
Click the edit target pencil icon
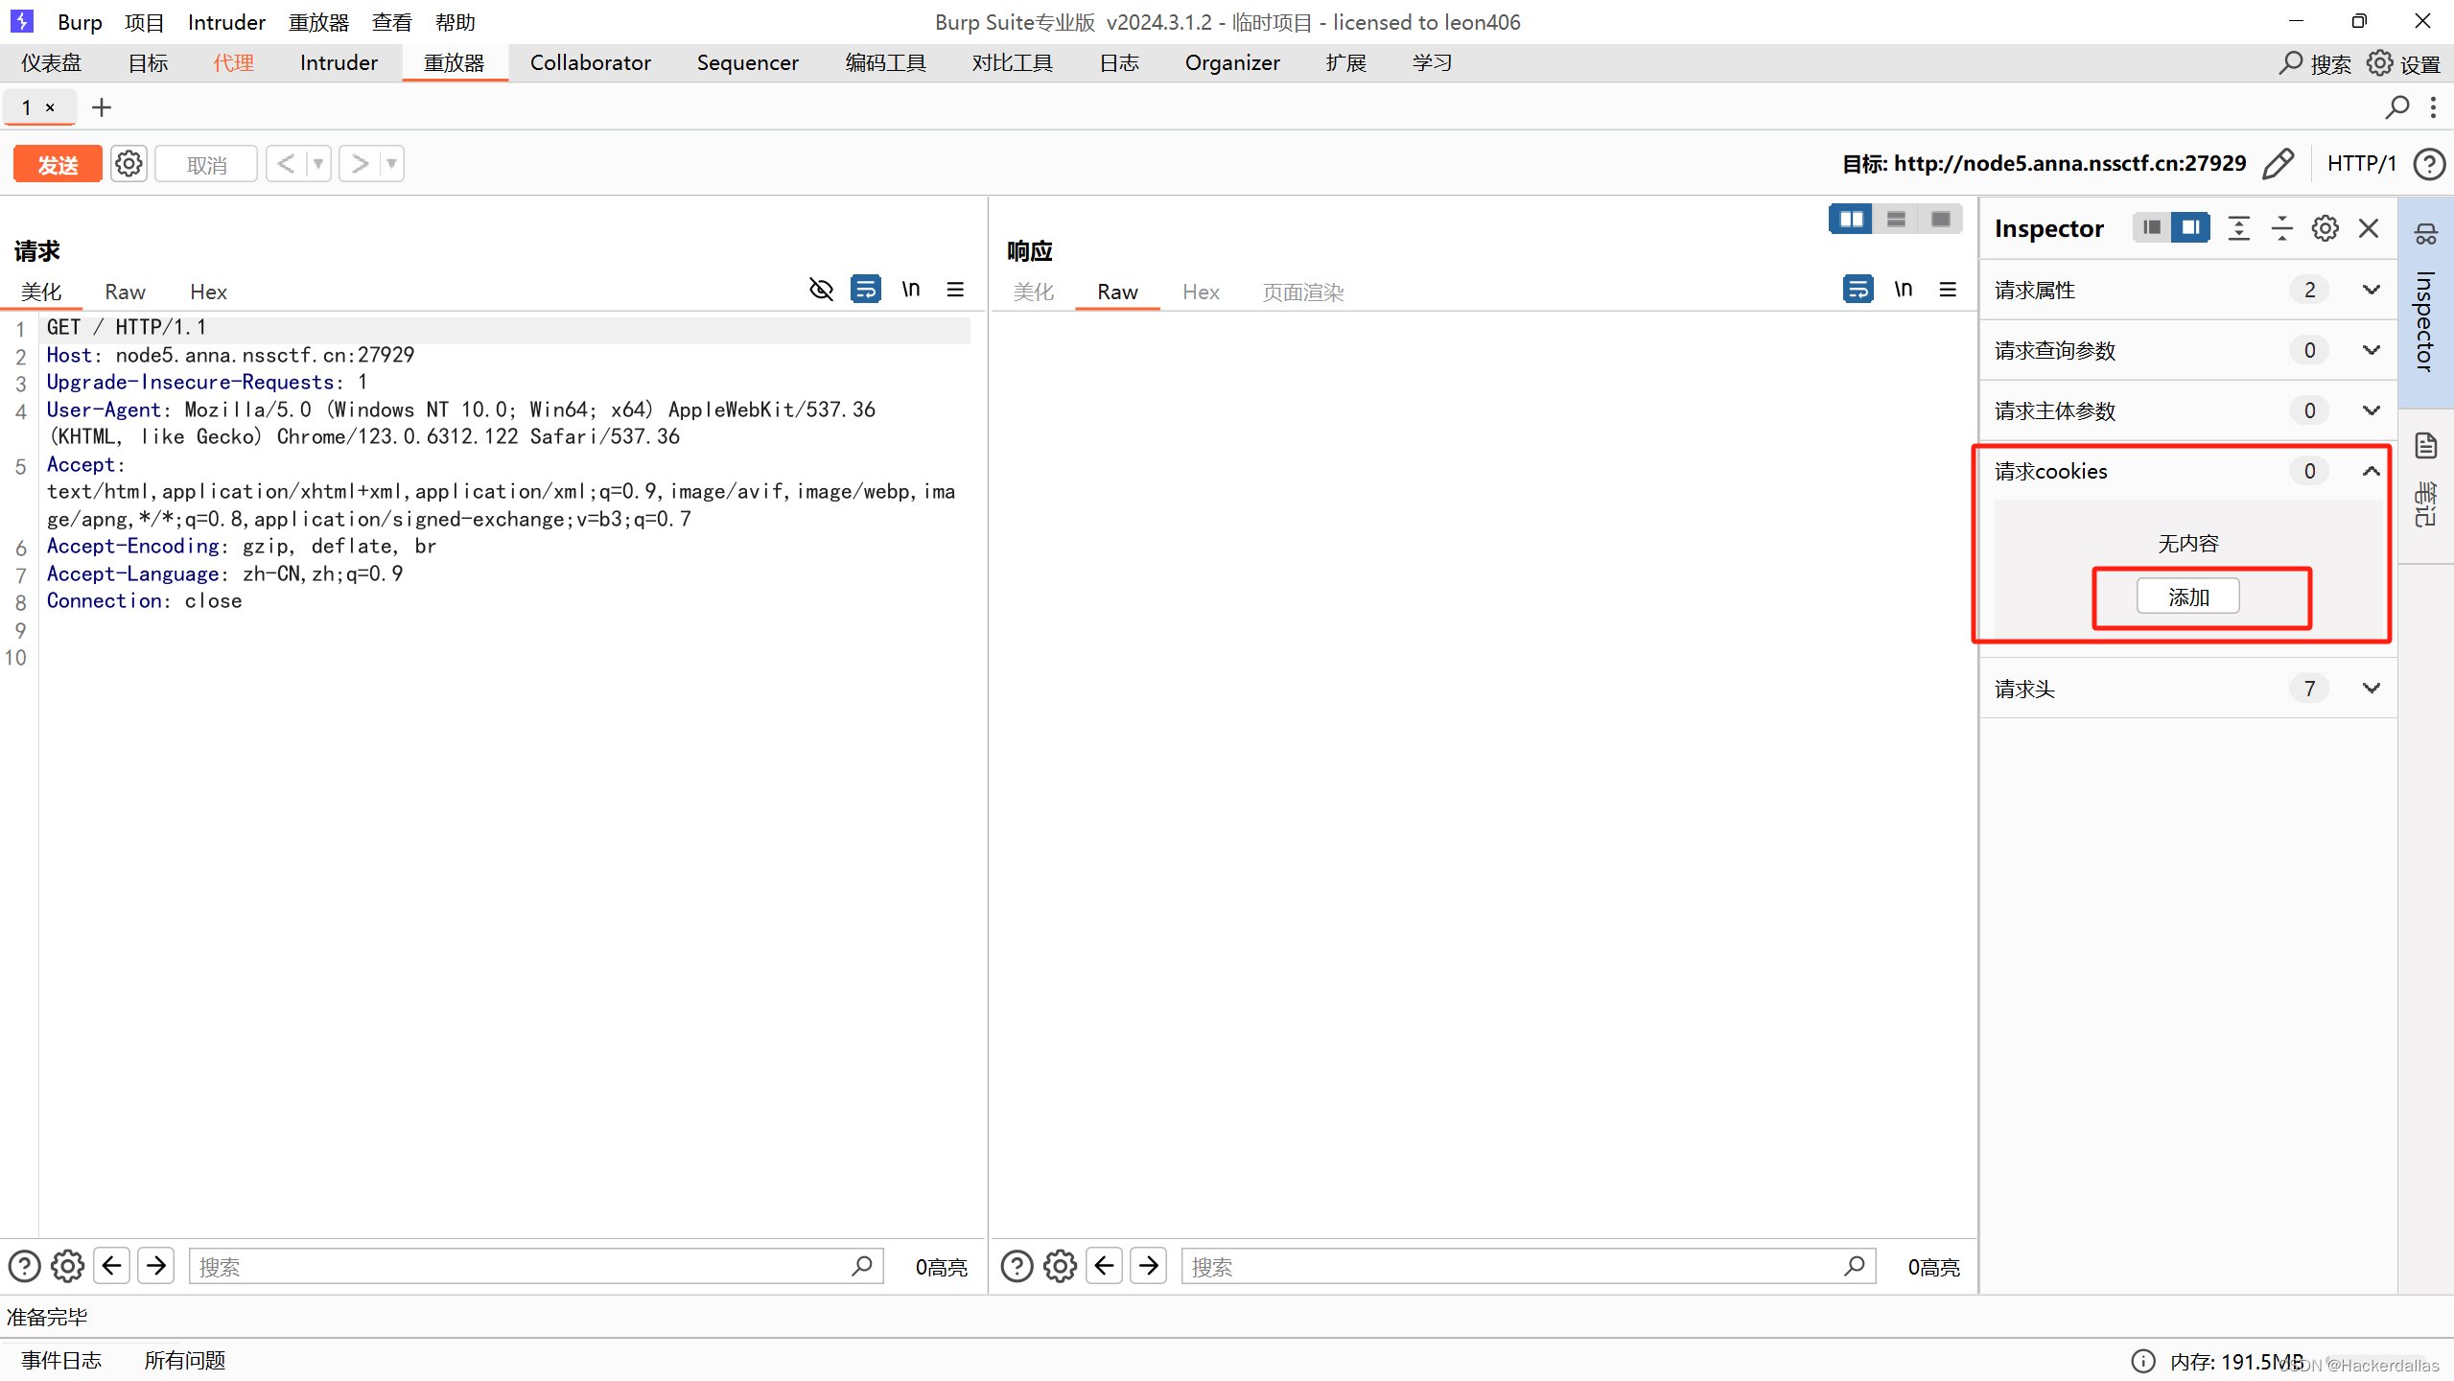[x=2279, y=164]
